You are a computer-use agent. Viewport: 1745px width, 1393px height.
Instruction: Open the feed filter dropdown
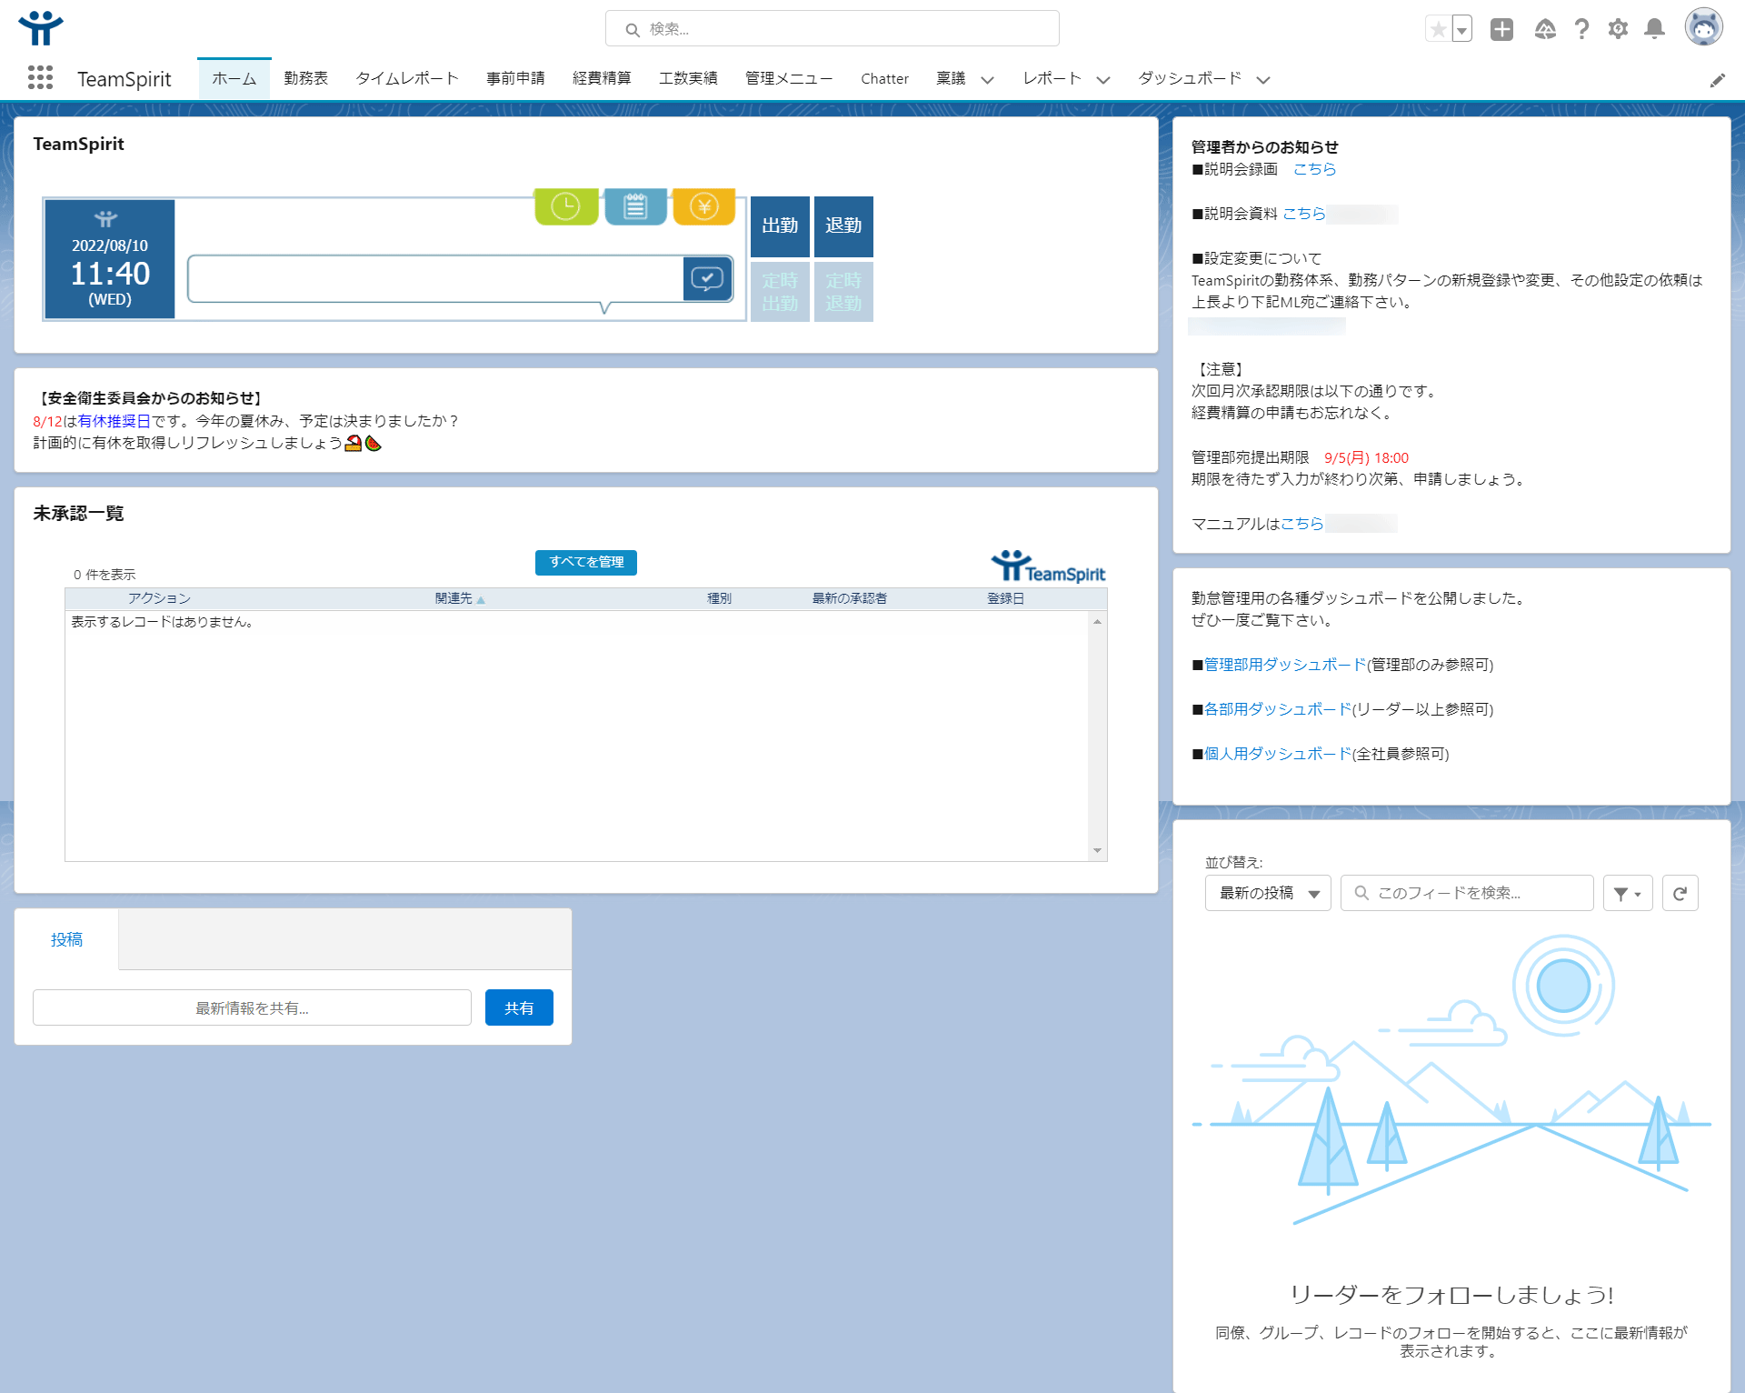click(1627, 893)
